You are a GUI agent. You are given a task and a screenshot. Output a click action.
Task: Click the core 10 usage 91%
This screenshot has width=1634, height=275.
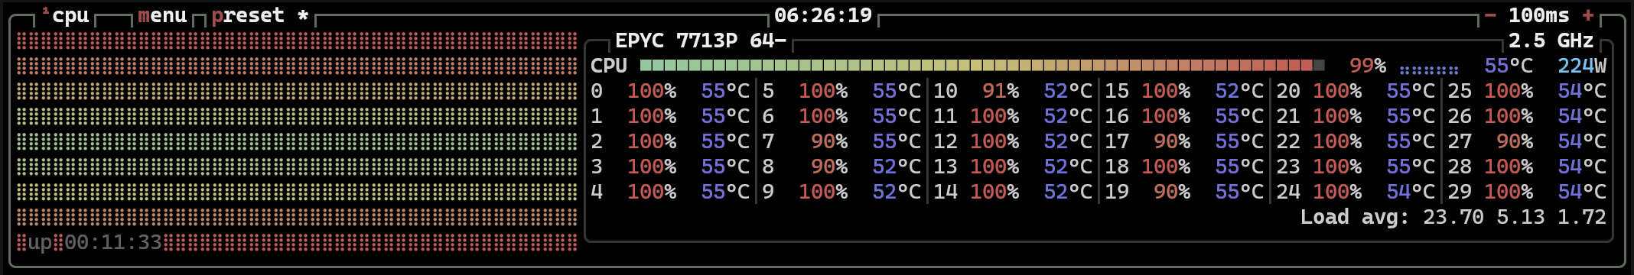pyautogui.click(x=1001, y=91)
